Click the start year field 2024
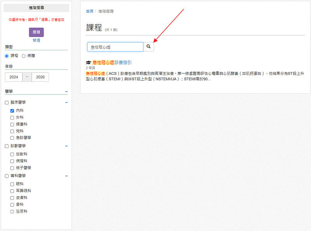Screen dimensions: 311x231 pos(14,77)
